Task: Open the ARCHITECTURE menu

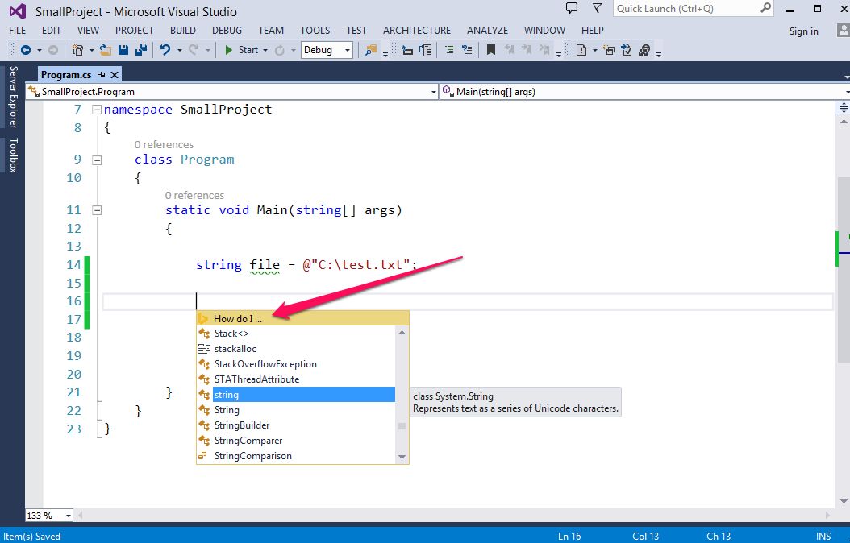Action: coord(416,30)
